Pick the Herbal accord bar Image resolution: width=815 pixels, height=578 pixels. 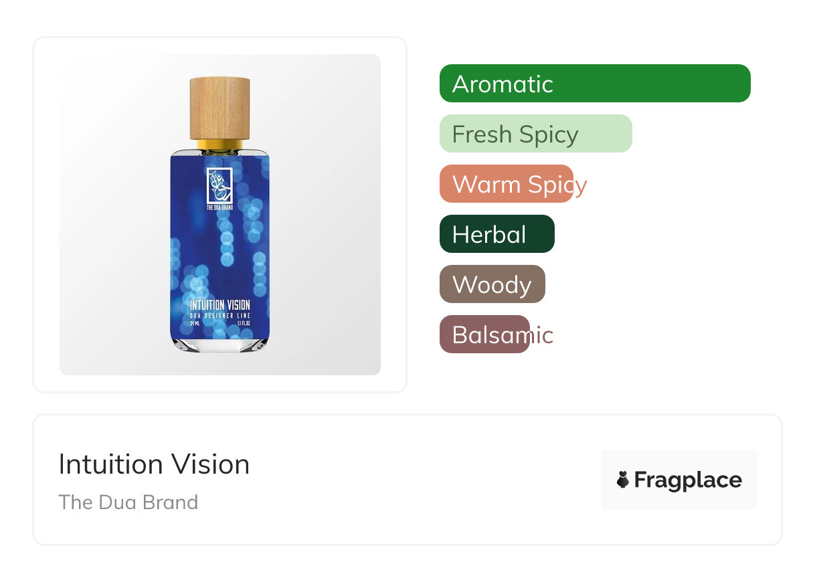[x=496, y=234]
